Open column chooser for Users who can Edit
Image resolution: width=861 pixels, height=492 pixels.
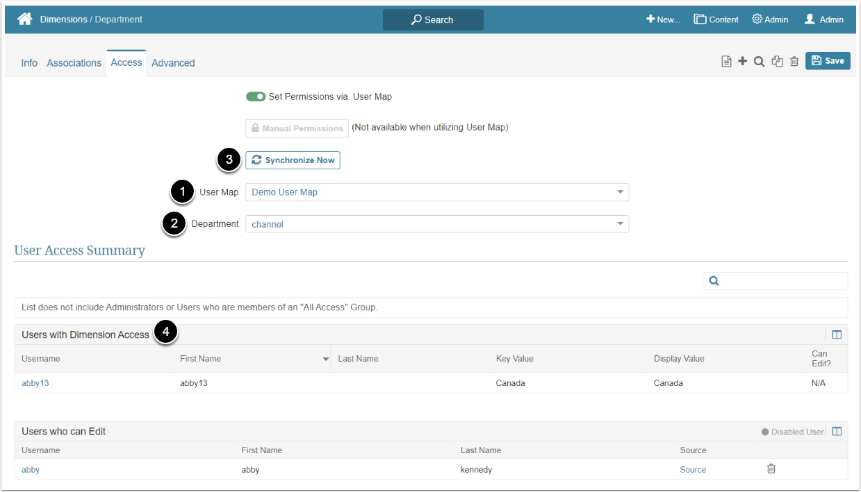pyautogui.click(x=837, y=432)
